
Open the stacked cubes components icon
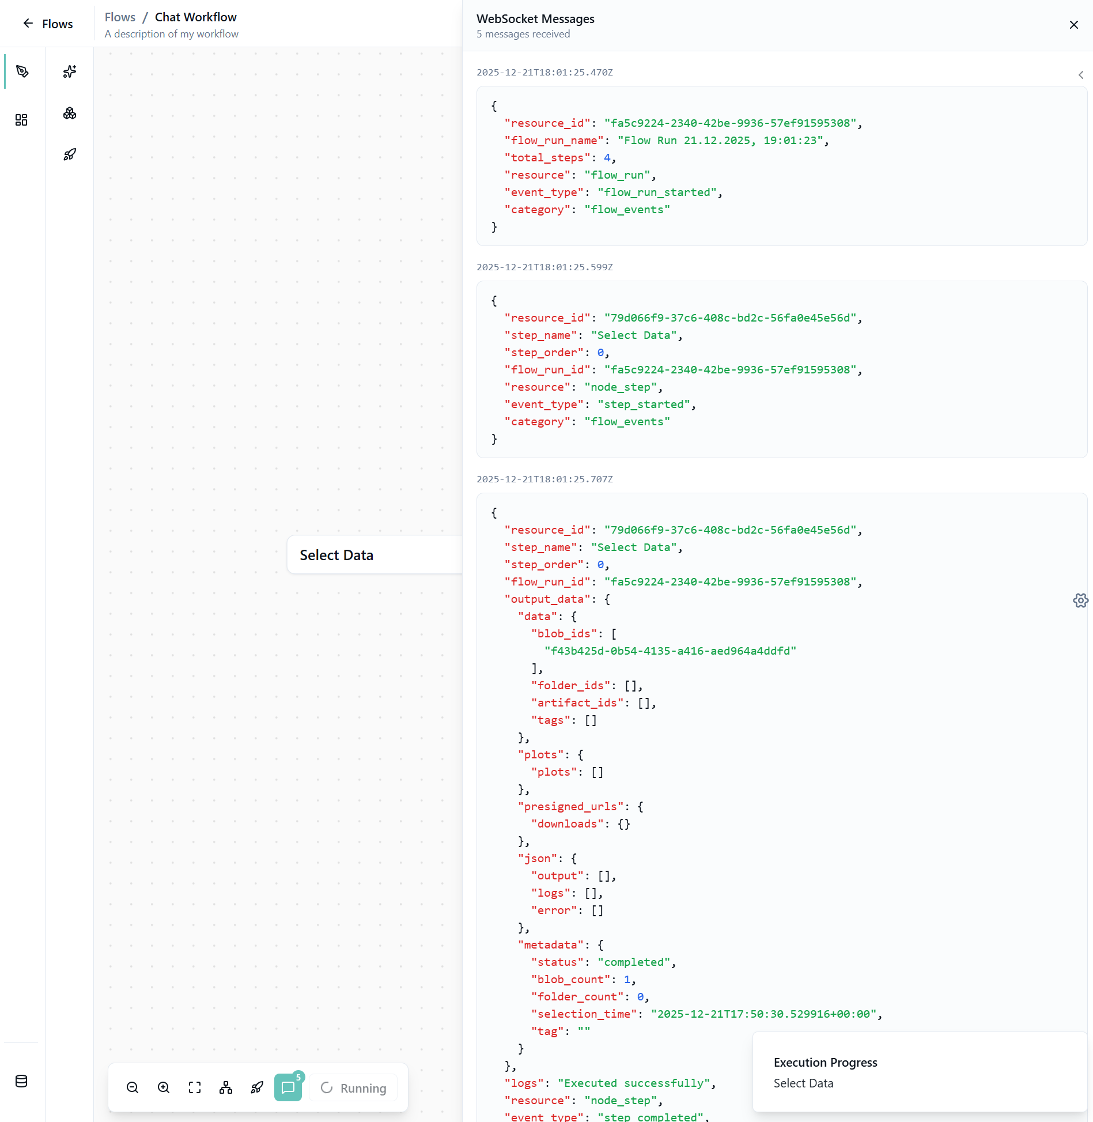coord(70,114)
